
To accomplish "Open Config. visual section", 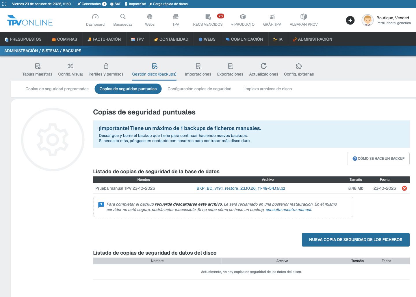I will [x=70, y=70].
